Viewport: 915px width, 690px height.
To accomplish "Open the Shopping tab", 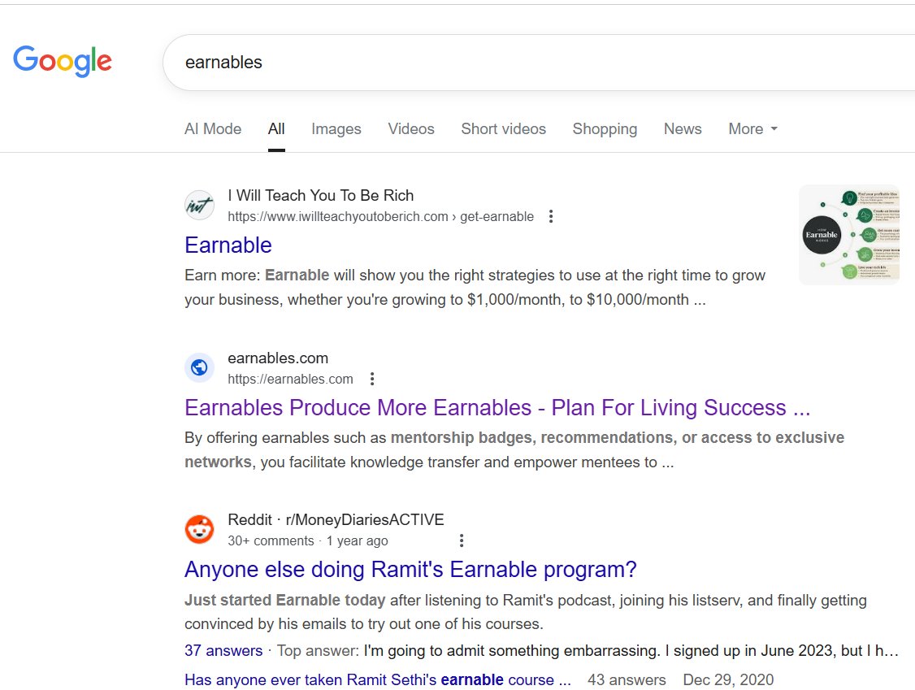I will [x=605, y=129].
